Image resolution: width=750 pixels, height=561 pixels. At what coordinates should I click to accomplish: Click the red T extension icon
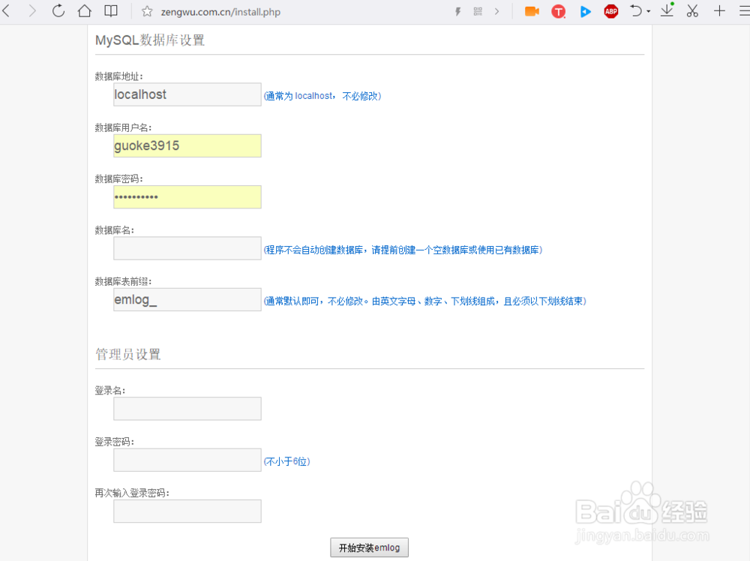[559, 11]
